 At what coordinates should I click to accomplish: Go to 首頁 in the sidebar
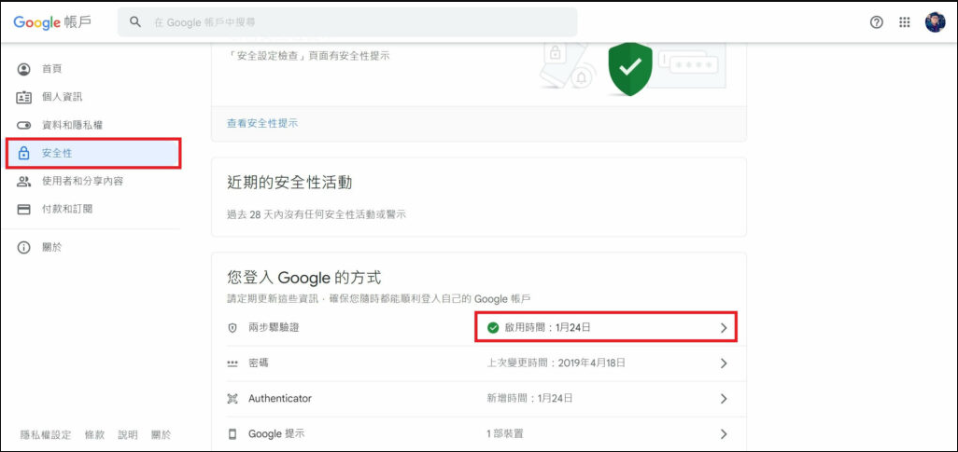point(52,69)
